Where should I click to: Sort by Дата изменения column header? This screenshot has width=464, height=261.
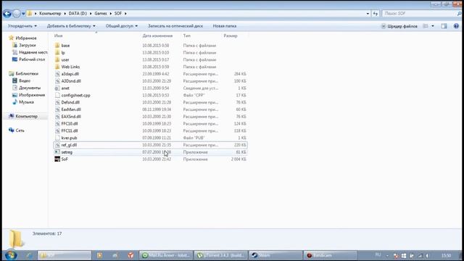coord(157,36)
